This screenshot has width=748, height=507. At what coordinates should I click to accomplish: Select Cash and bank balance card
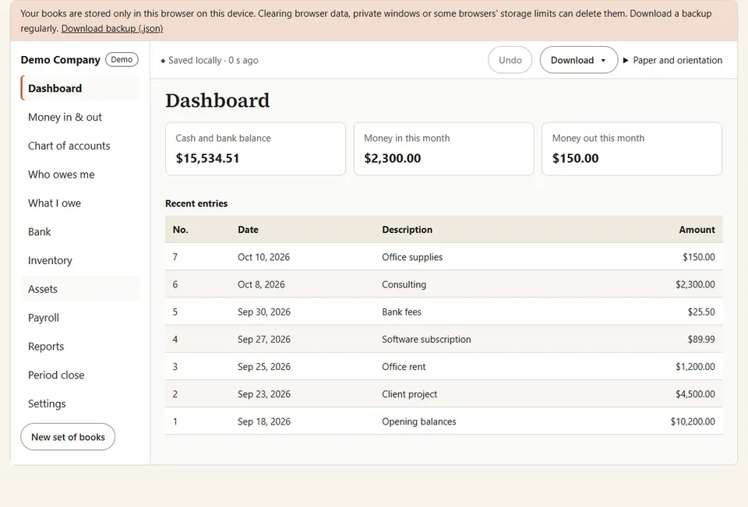coord(256,149)
